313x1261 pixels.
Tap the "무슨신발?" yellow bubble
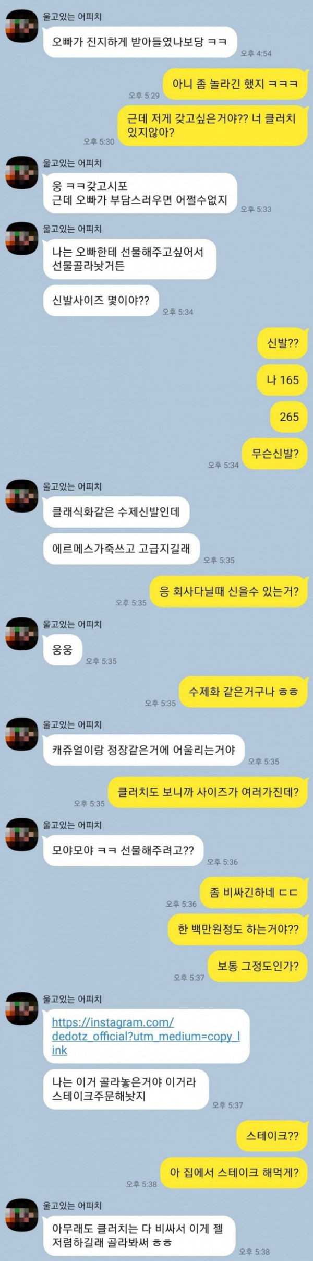click(x=275, y=454)
